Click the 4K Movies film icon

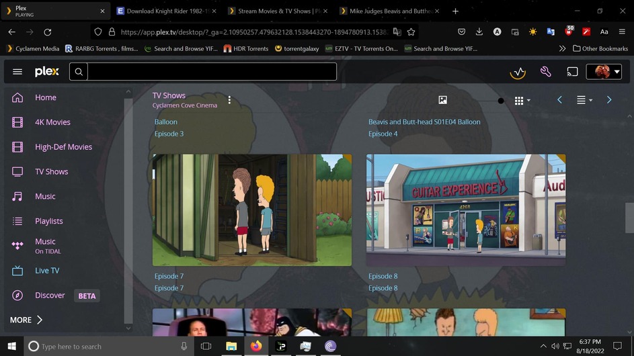pyautogui.click(x=17, y=122)
